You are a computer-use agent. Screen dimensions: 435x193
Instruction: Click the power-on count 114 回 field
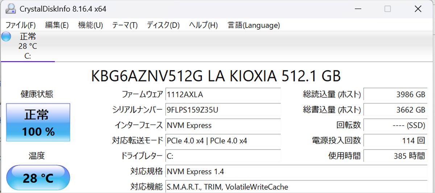(x=395, y=141)
